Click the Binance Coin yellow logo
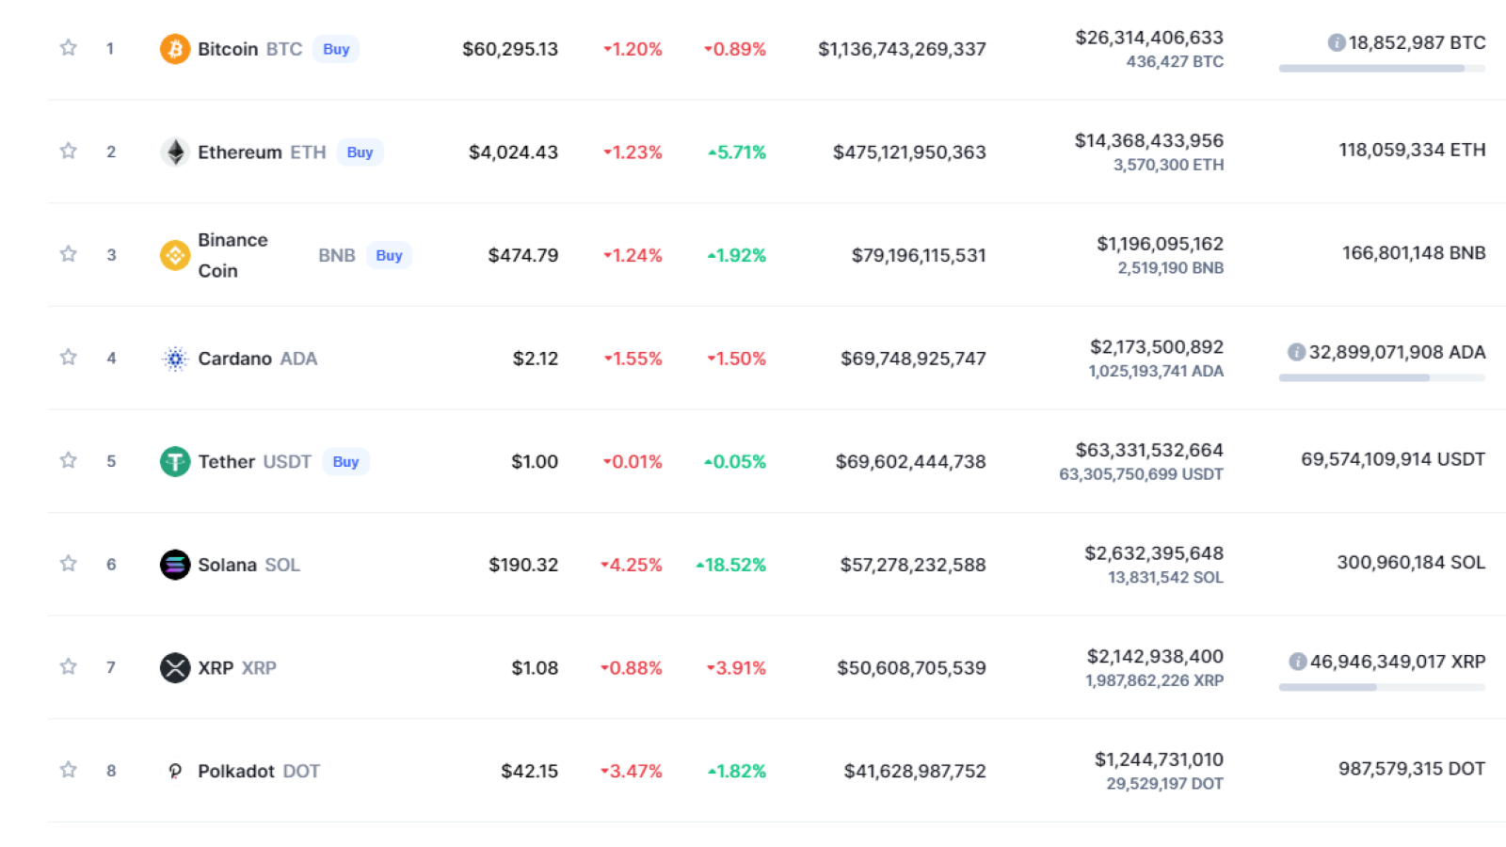 [x=175, y=255]
